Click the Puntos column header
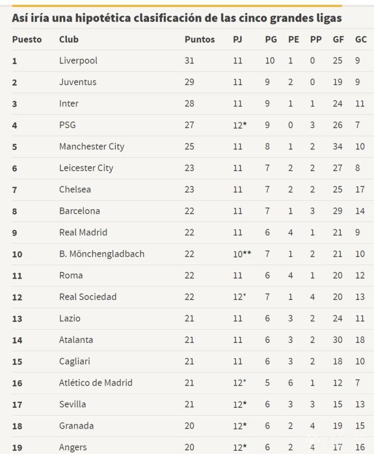Image resolution: width=374 pixels, height=454 pixels. coord(199,39)
